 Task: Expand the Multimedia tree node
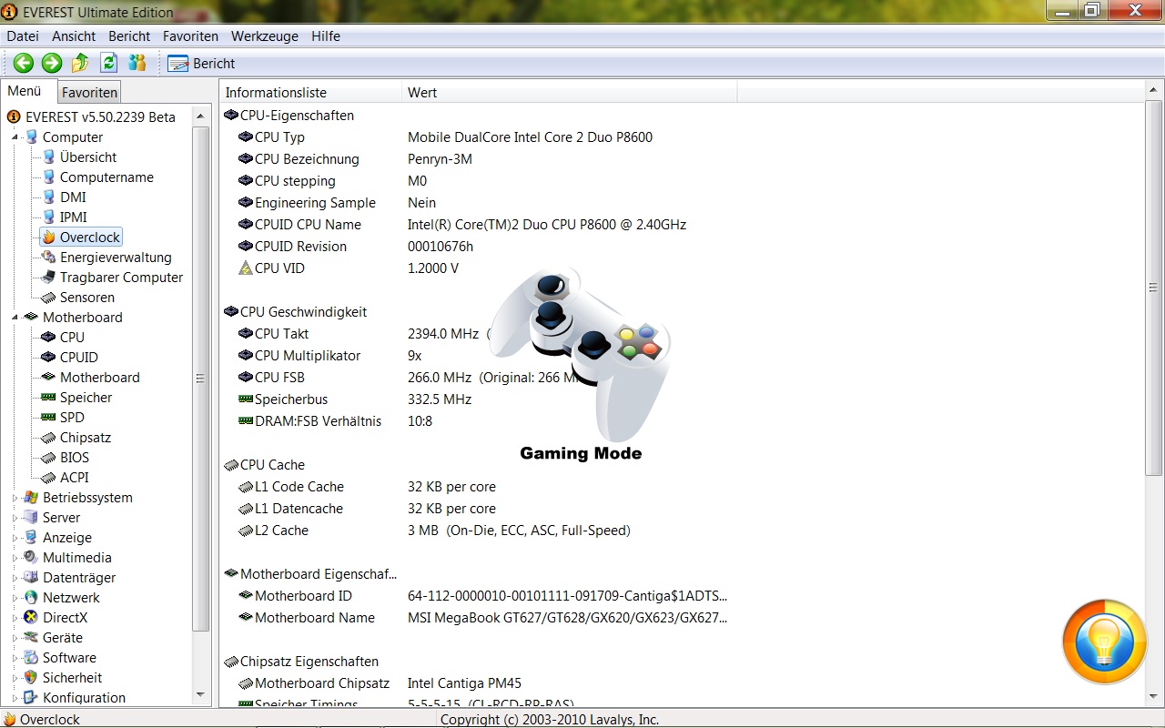point(15,558)
